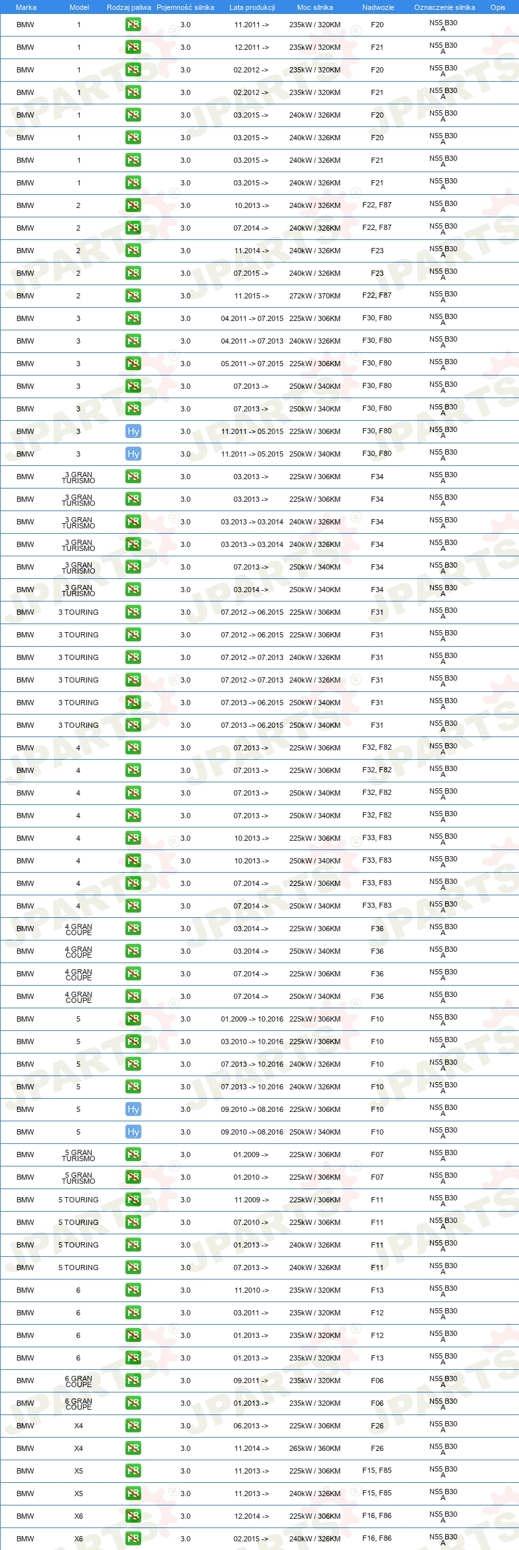Screen dimensions: 519x1550
Task: Click the F12 body cell in the 03.2011 row
Action: [x=378, y=1313]
